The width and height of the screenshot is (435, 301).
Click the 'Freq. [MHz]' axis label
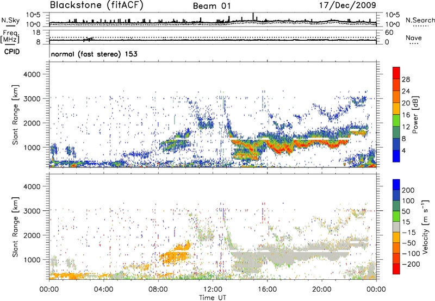click(x=10, y=37)
